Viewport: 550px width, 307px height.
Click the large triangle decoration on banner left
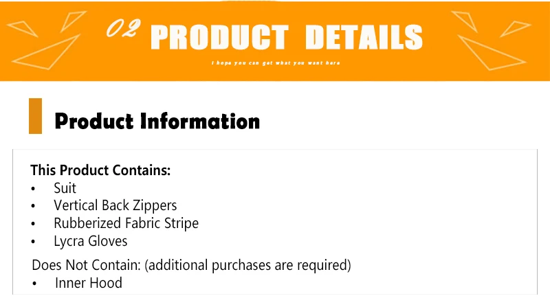coord(45,52)
